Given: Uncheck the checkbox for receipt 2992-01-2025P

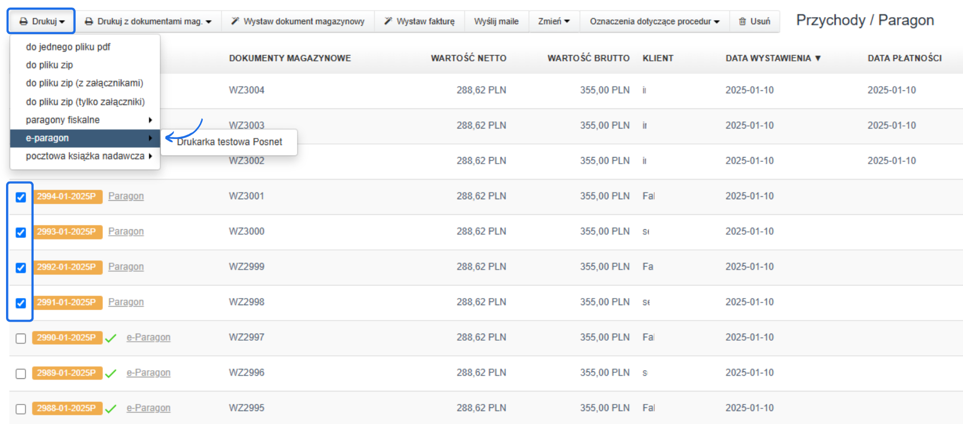Looking at the screenshot, I should 21,267.
